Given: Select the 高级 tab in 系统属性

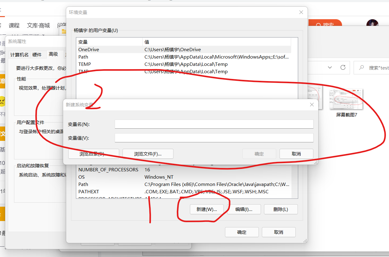Looking at the screenshot, I should pos(53,54).
